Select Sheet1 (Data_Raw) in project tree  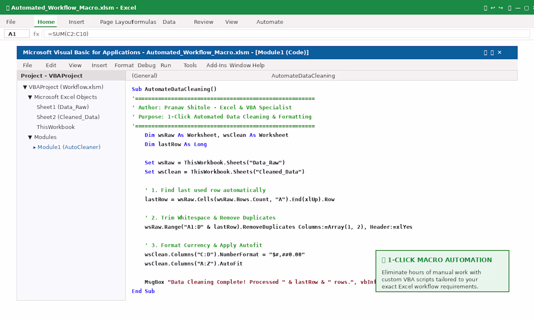pyautogui.click(x=63, y=107)
